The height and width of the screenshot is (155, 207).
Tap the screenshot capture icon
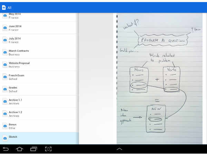pyautogui.click(x=48, y=149)
